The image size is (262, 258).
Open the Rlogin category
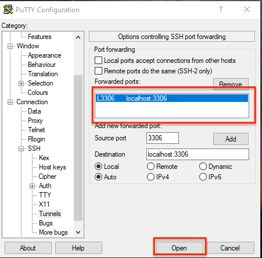37,139
